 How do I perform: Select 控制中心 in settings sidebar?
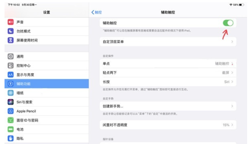(x=47, y=65)
